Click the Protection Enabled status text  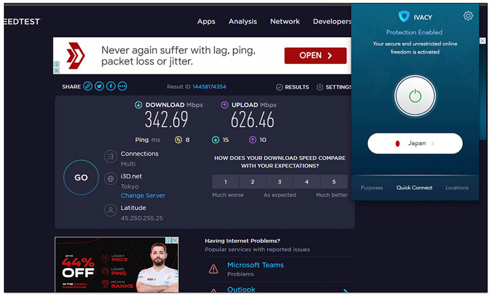(x=414, y=32)
